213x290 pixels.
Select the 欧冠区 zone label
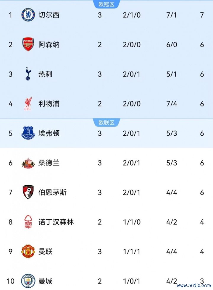click(x=106, y=4)
